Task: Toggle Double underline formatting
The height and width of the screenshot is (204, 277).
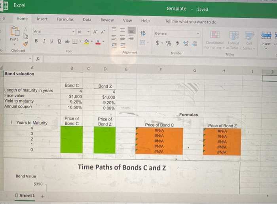Action: point(59,41)
